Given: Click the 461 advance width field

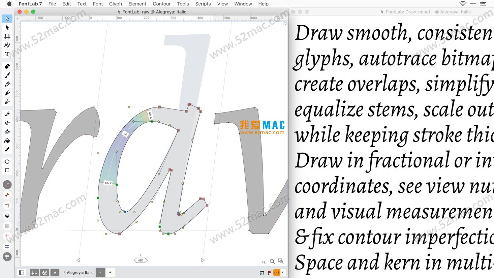Looking at the screenshot, I should pyautogui.click(x=141, y=260).
